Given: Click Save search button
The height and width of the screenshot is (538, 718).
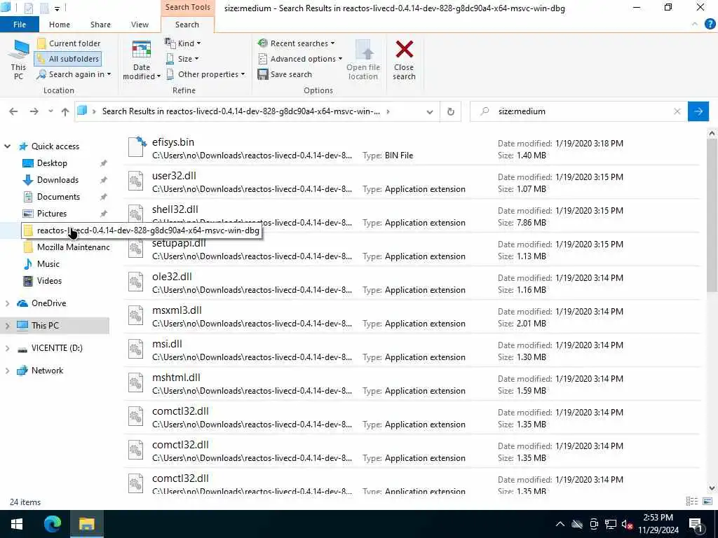Looking at the screenshot, I should click(285, 74).
